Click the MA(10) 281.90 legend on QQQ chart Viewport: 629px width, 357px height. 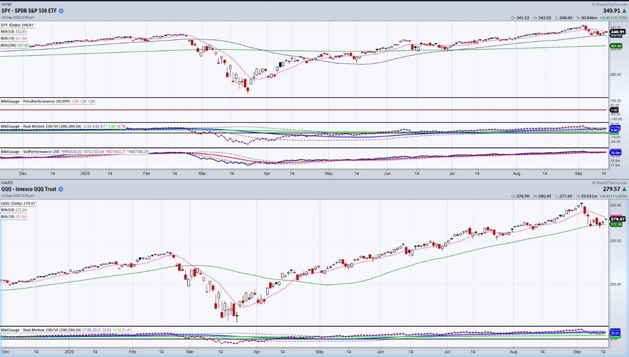pos(14,217)
